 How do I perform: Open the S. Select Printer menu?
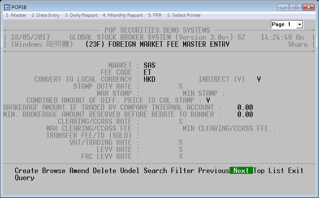tap(184, 15)
